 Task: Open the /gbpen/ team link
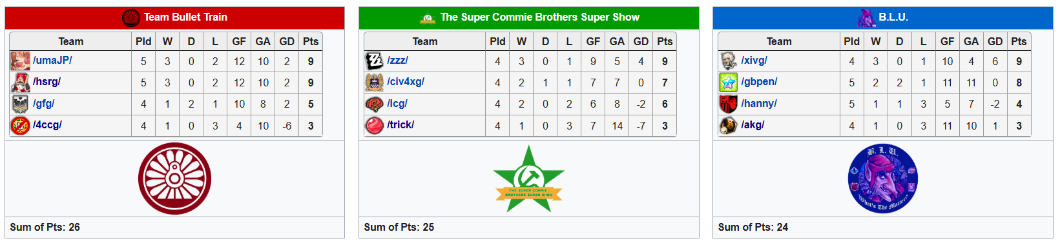759,82
